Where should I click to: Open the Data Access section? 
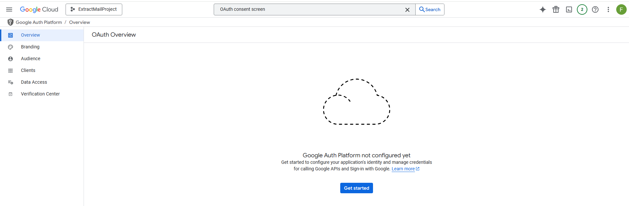click(42, 82)
